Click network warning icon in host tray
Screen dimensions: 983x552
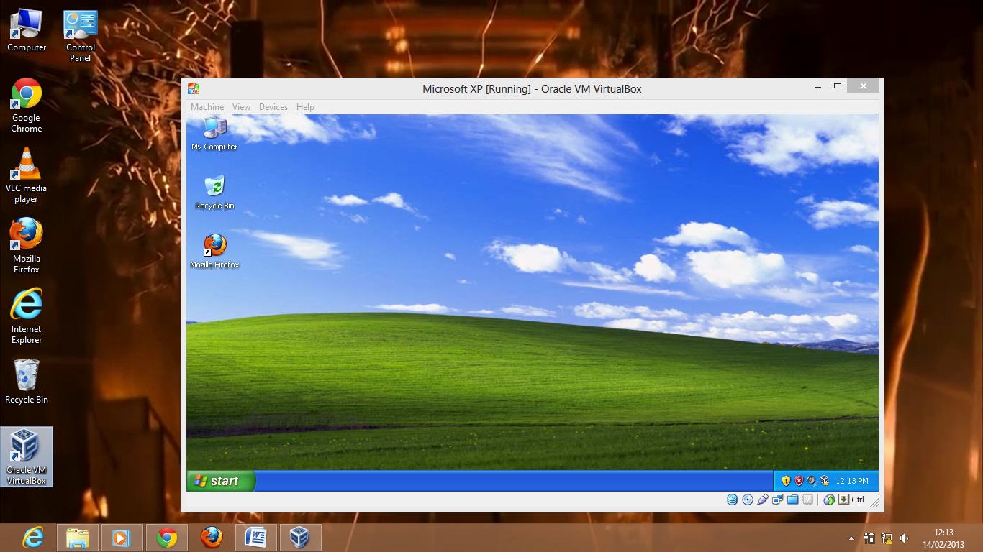pyautogui.click(x=887, y=538)
